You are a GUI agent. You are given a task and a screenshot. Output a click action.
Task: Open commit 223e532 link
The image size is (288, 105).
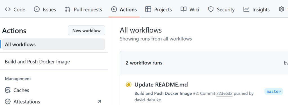click(x=224, y=94)
